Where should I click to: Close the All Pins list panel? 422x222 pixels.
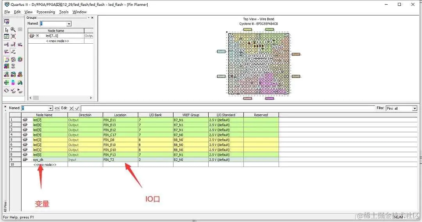pyautogui.click(x=5, y=107)
